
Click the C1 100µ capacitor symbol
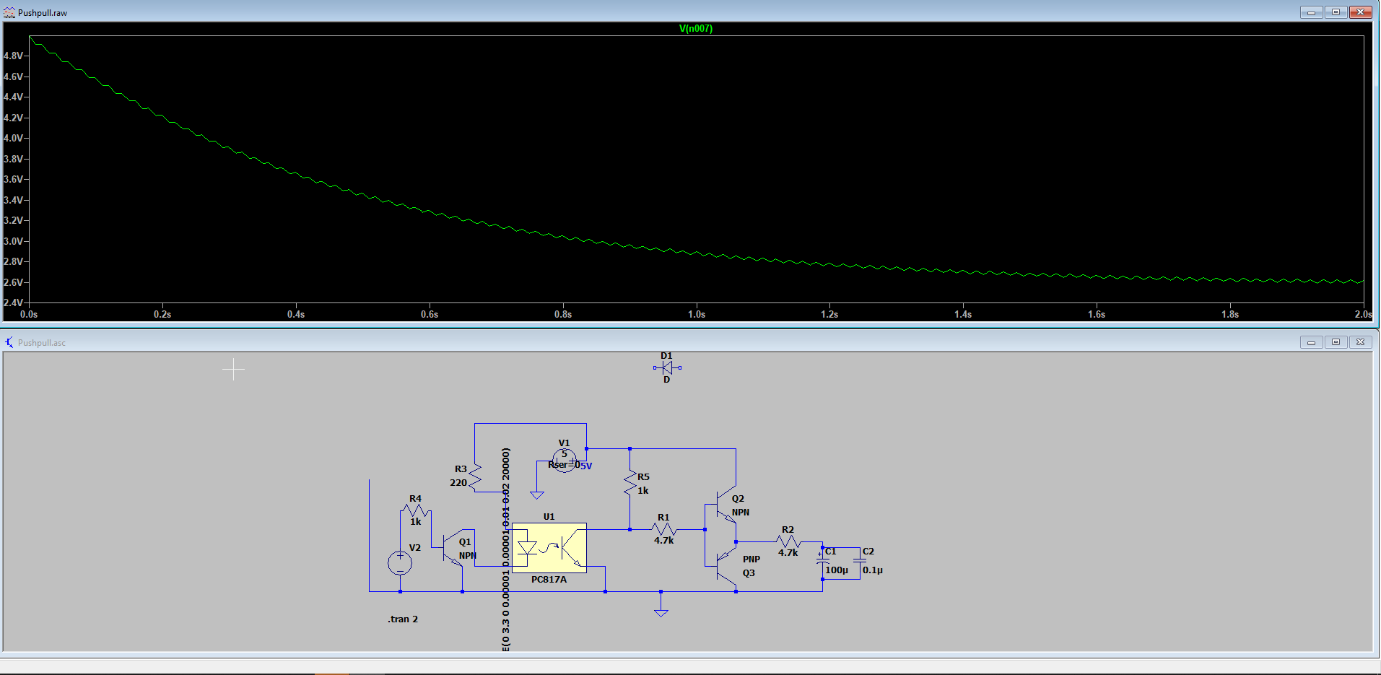pos(822,560)
